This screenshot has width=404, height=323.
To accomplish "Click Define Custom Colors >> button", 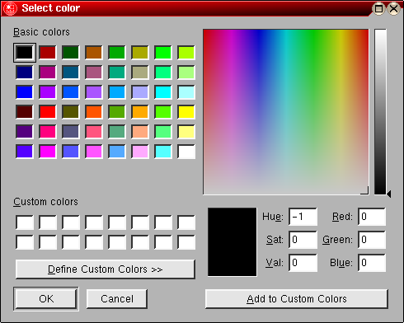I will pyautogui.click(x=106, y=269).
